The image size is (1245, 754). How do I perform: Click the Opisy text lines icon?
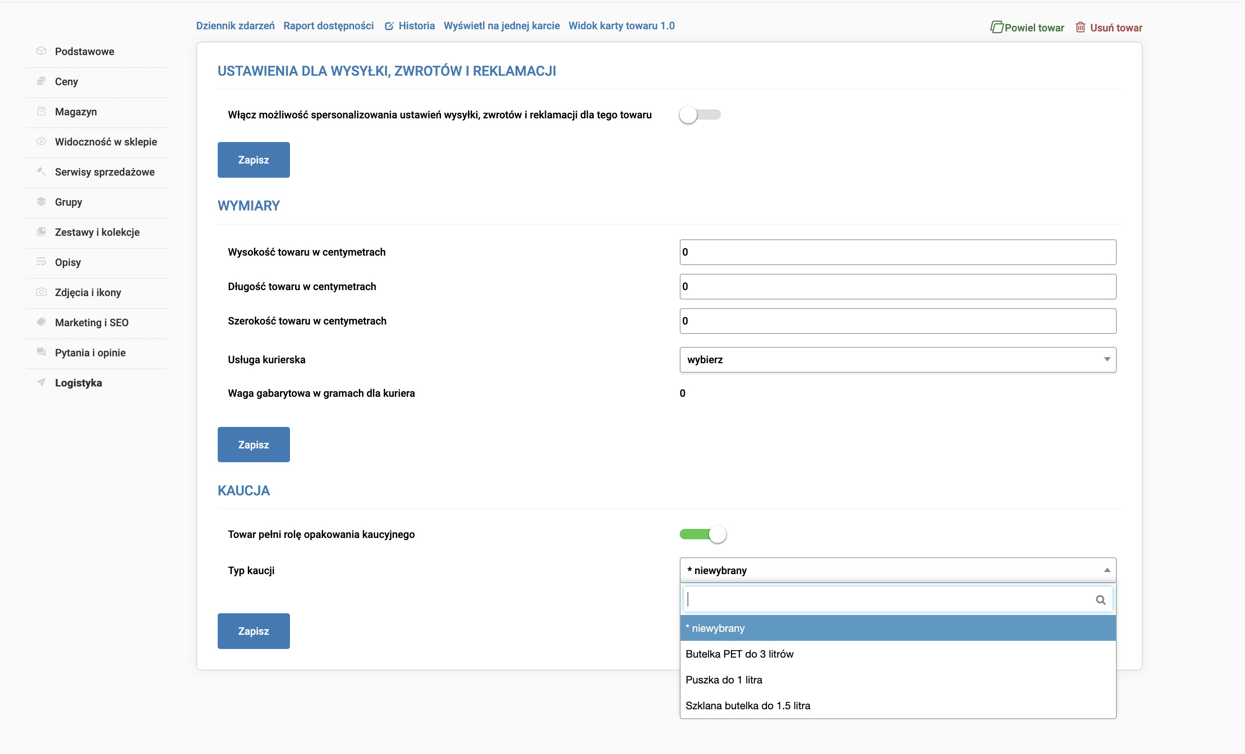pos(41,262)
